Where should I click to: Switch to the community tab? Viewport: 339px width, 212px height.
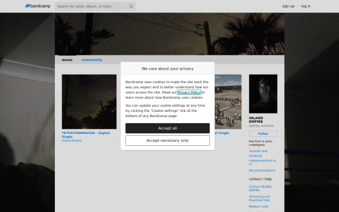pos(92,60)
